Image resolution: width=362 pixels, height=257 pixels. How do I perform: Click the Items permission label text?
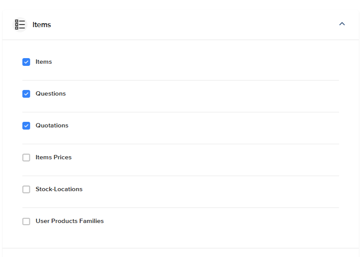[44, 62]
